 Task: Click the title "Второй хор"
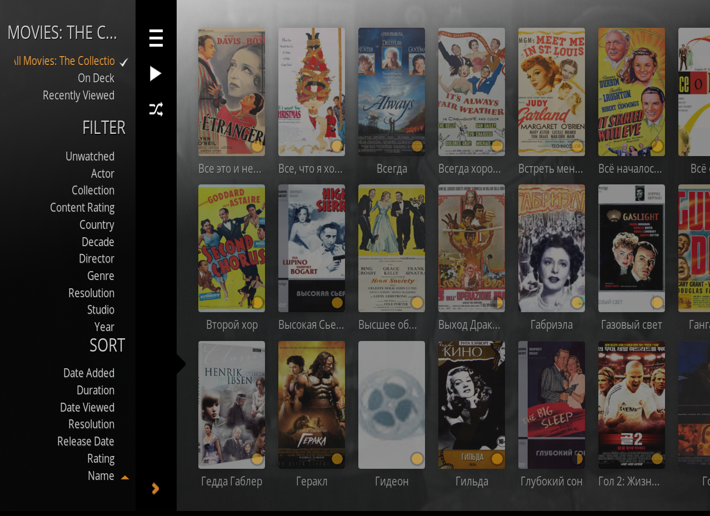coord(232,325)
